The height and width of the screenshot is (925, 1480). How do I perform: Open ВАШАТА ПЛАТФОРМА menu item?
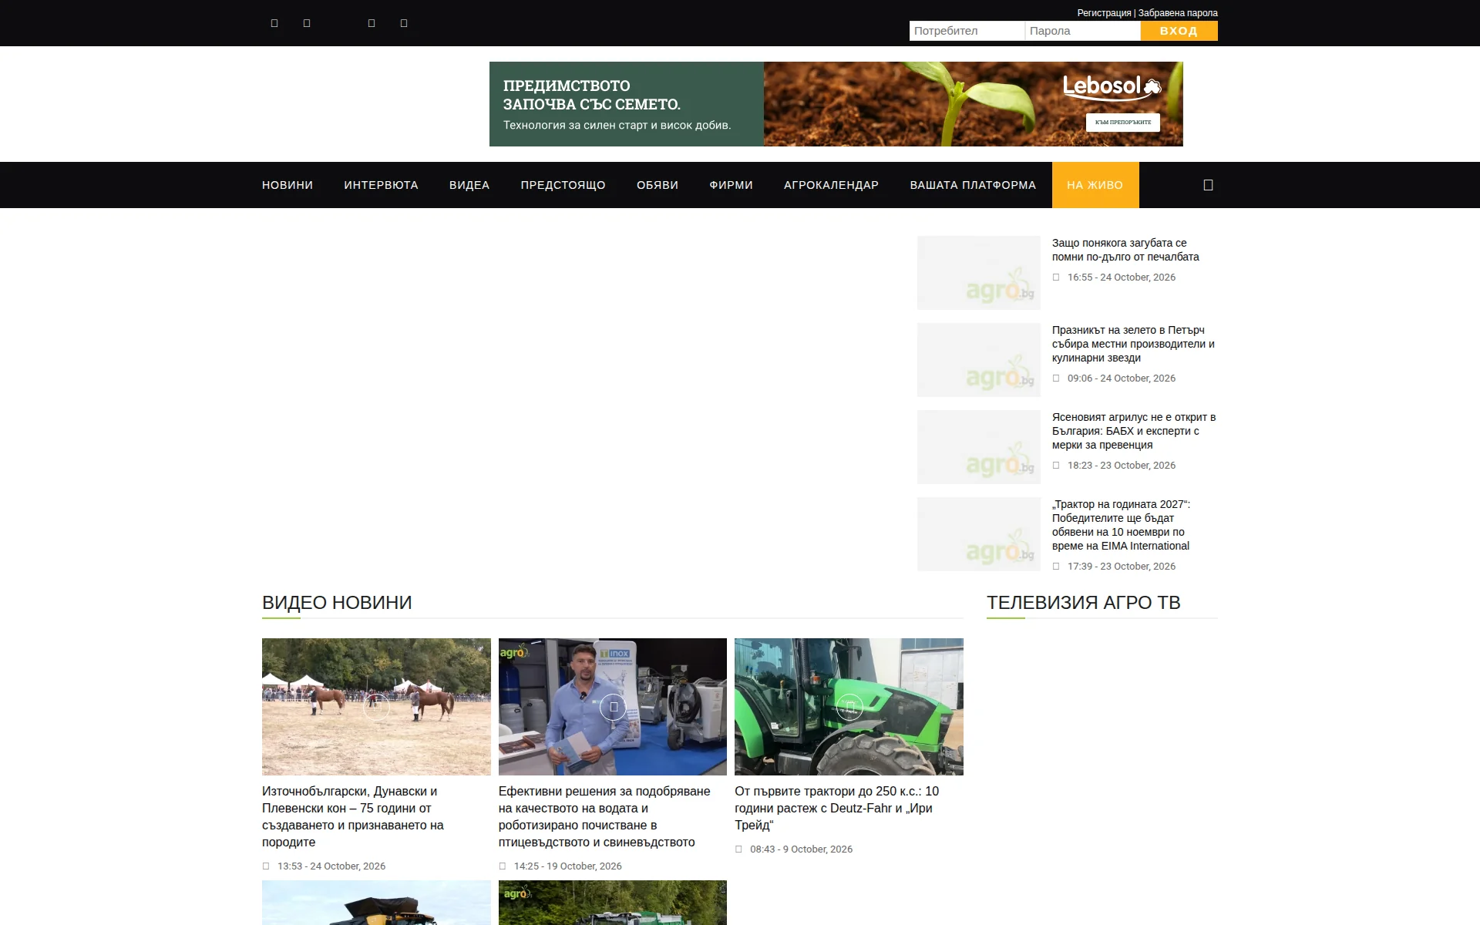point(973,185)
